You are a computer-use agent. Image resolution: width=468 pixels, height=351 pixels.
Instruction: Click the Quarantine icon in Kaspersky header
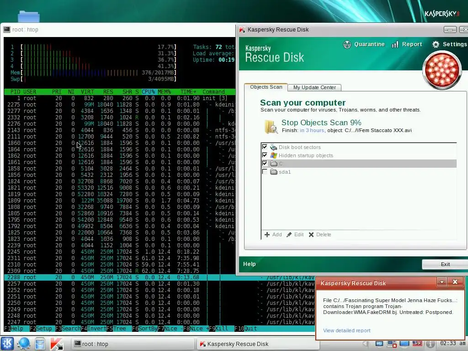pyautogui.click(x=347, y=44)
